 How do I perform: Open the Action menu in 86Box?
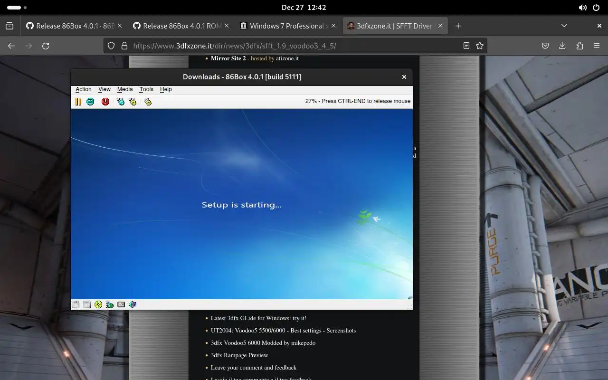pyautogui.click(x=84, y=89)
